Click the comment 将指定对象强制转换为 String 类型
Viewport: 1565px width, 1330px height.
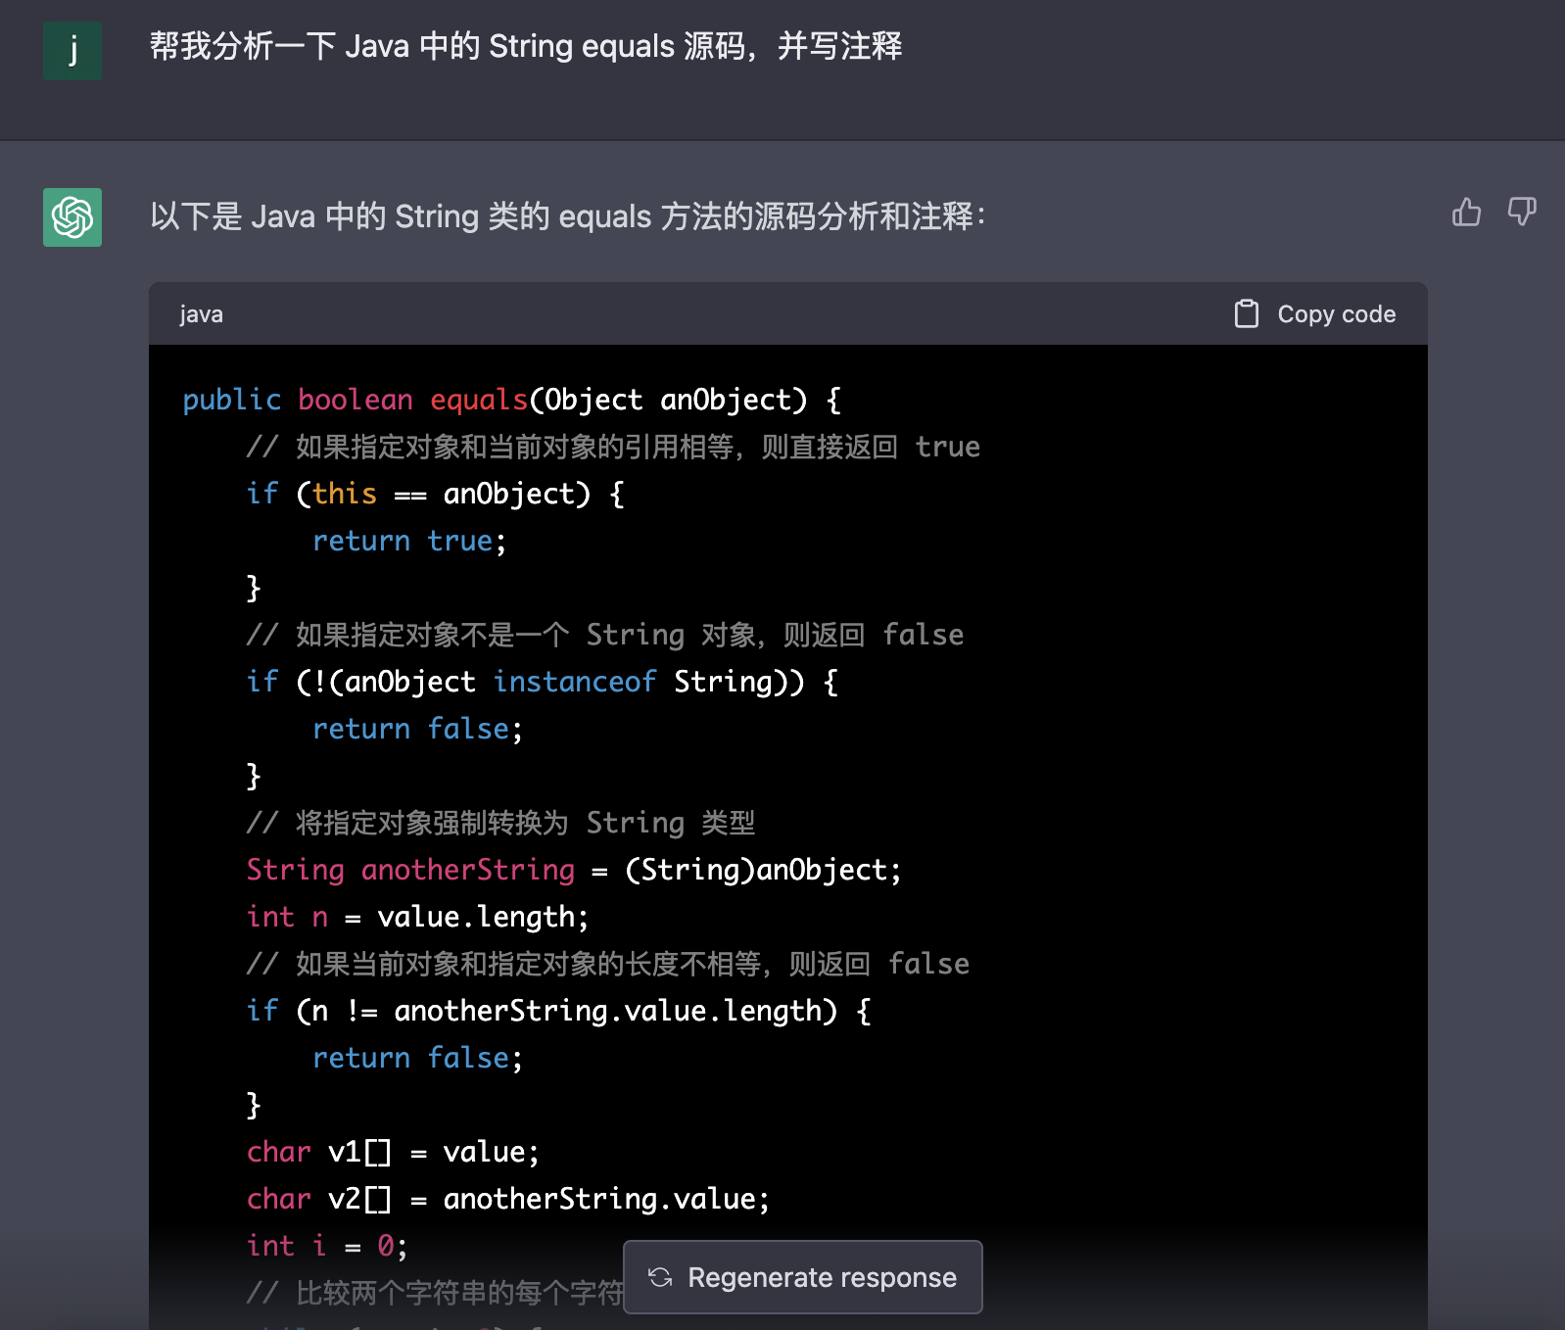pos(501,823)
